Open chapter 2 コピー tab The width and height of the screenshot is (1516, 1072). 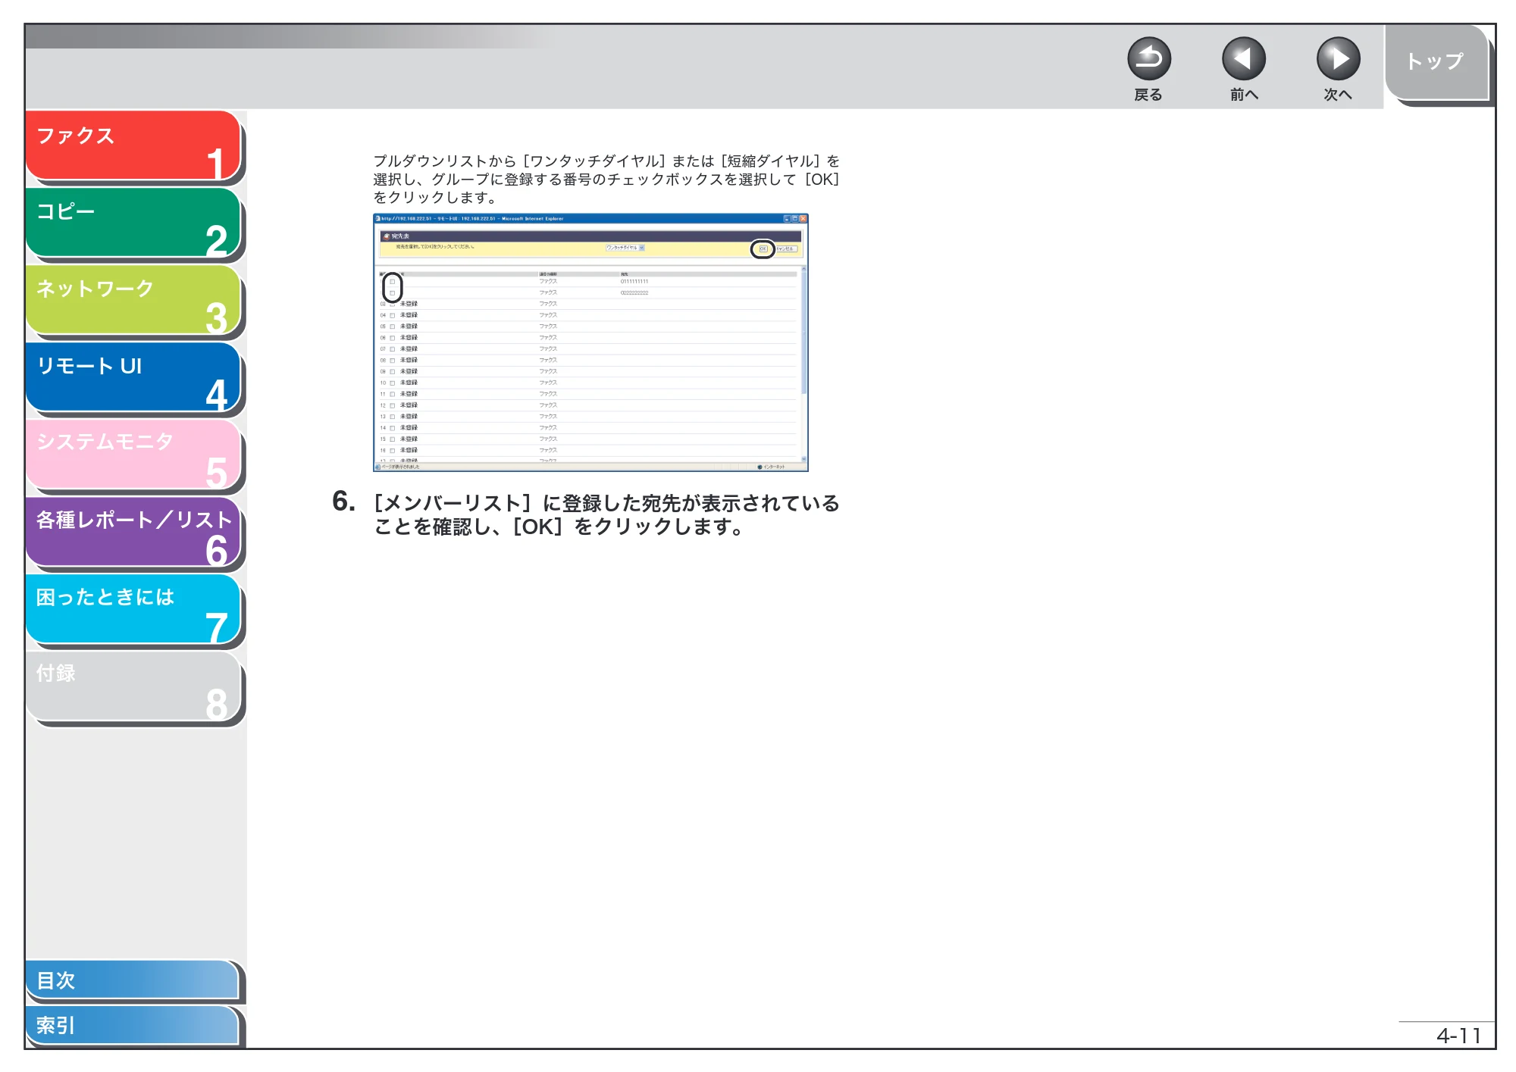point(133,223)
